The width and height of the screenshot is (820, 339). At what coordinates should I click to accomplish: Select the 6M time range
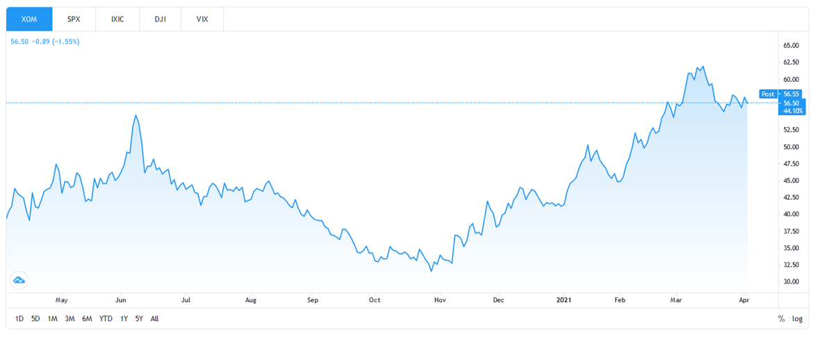tap(87, 319)
